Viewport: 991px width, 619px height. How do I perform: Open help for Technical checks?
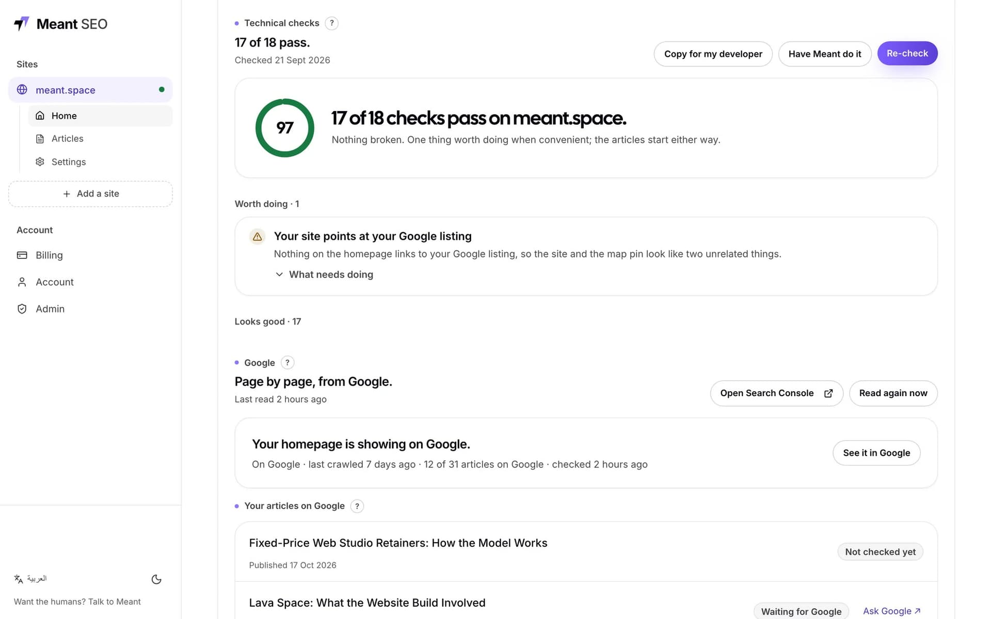332,23
